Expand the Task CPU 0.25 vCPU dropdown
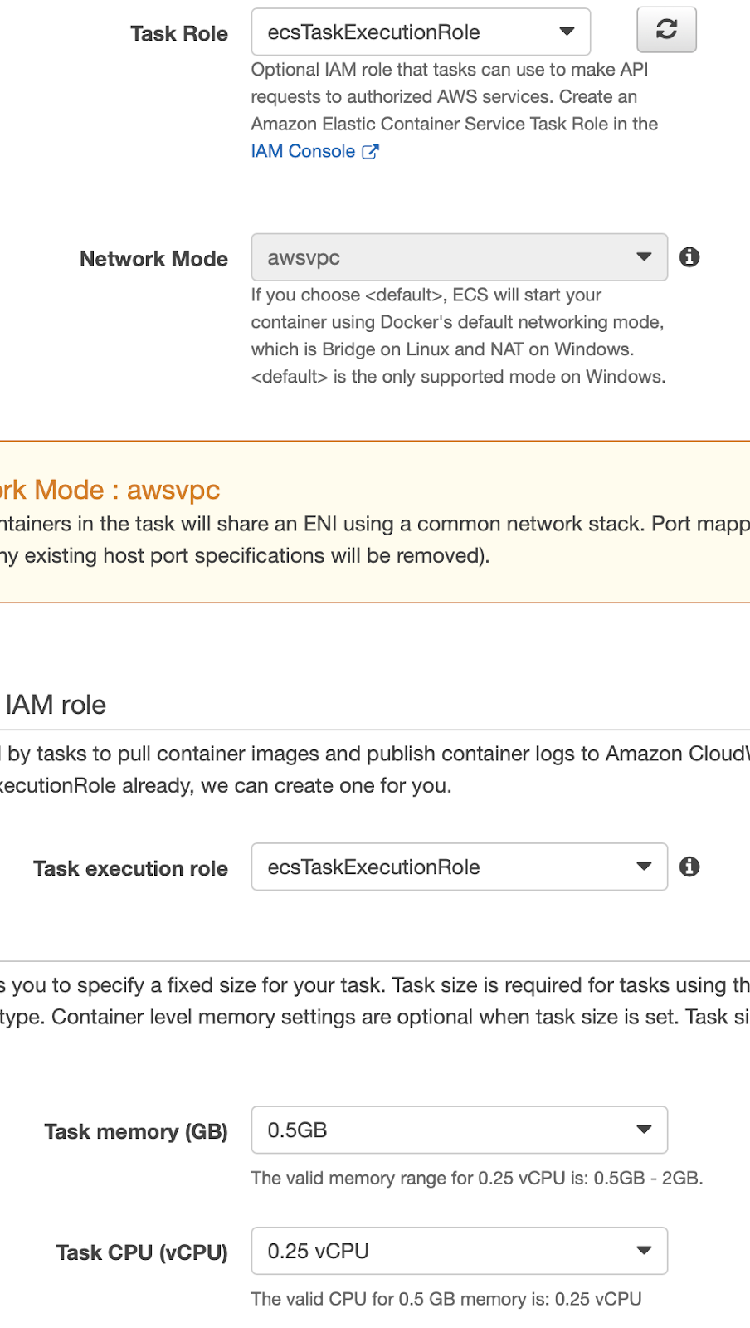The height and width of the screenshot is (1328, 750). click(459, 1252)
